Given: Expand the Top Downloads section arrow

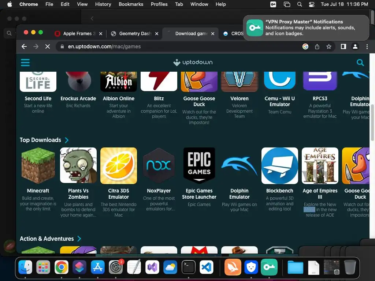Looking at the screenshot, I should tap(67, 140).
